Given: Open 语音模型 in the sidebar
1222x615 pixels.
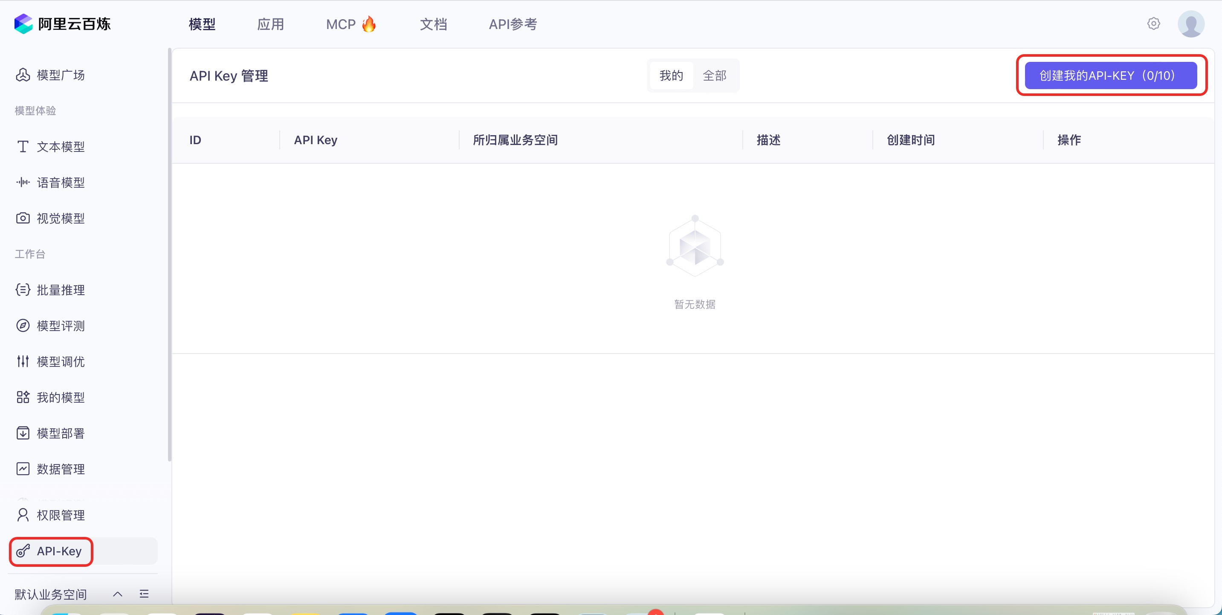Looking at the screenshot, I should tap(61, 182).
